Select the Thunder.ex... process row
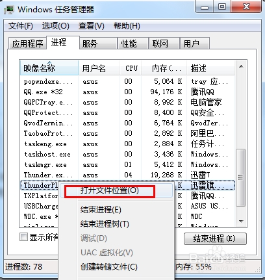Image resolution: width=265 pixels, height=280 pixels. point(127,175)
